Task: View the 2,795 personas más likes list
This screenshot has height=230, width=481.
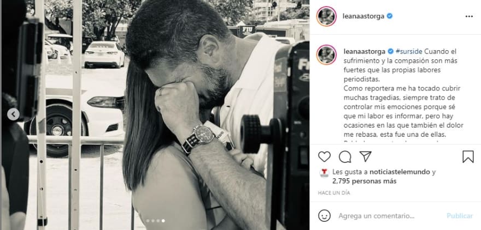Action: click(364, 181)
